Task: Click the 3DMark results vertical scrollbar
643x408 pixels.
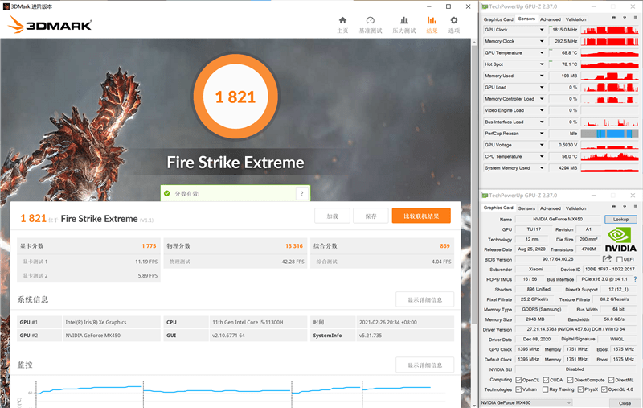Action: pyautogui.click(x=475, y=185)
